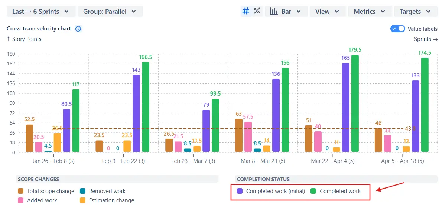The image size is (439, 222).
Task: Click the Removed work legend marker
Action: coord(82,191)
